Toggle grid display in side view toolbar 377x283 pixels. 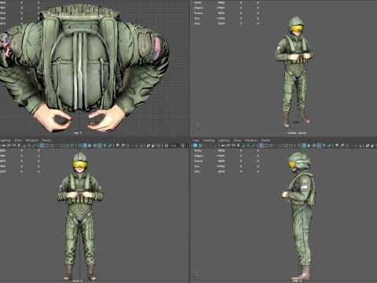pyautogui.click(x=261, y=145)
